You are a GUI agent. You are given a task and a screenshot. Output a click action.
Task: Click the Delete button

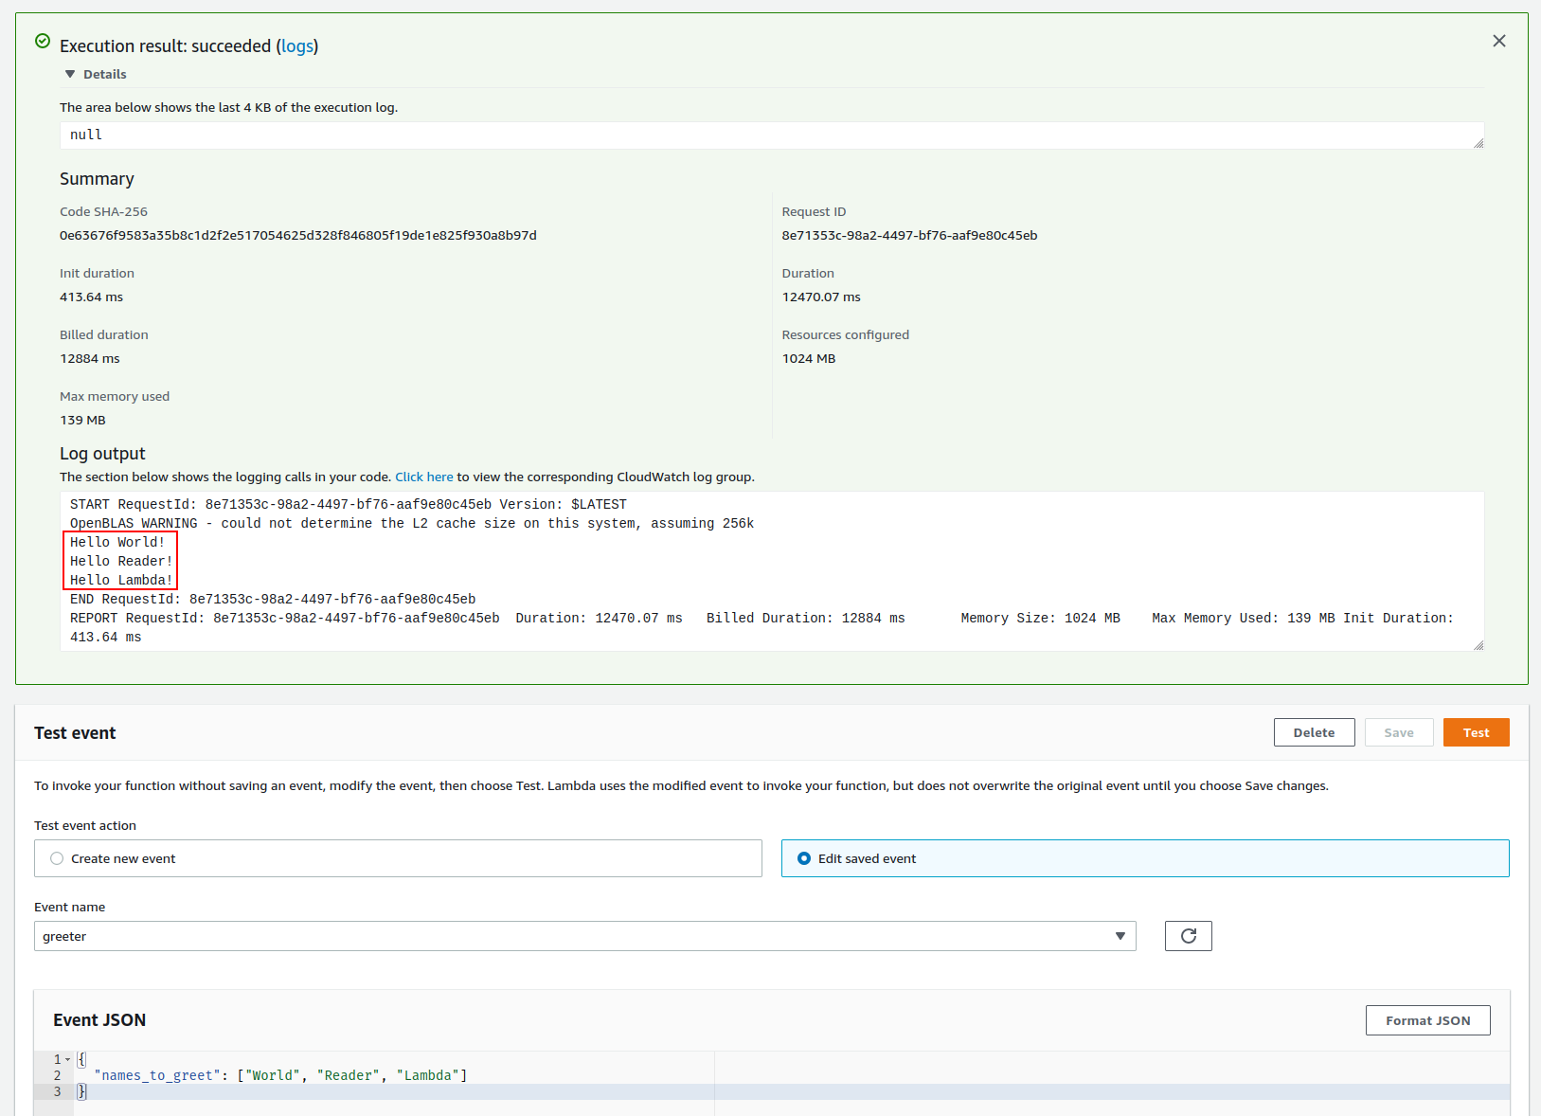(x=1314, y=732)
